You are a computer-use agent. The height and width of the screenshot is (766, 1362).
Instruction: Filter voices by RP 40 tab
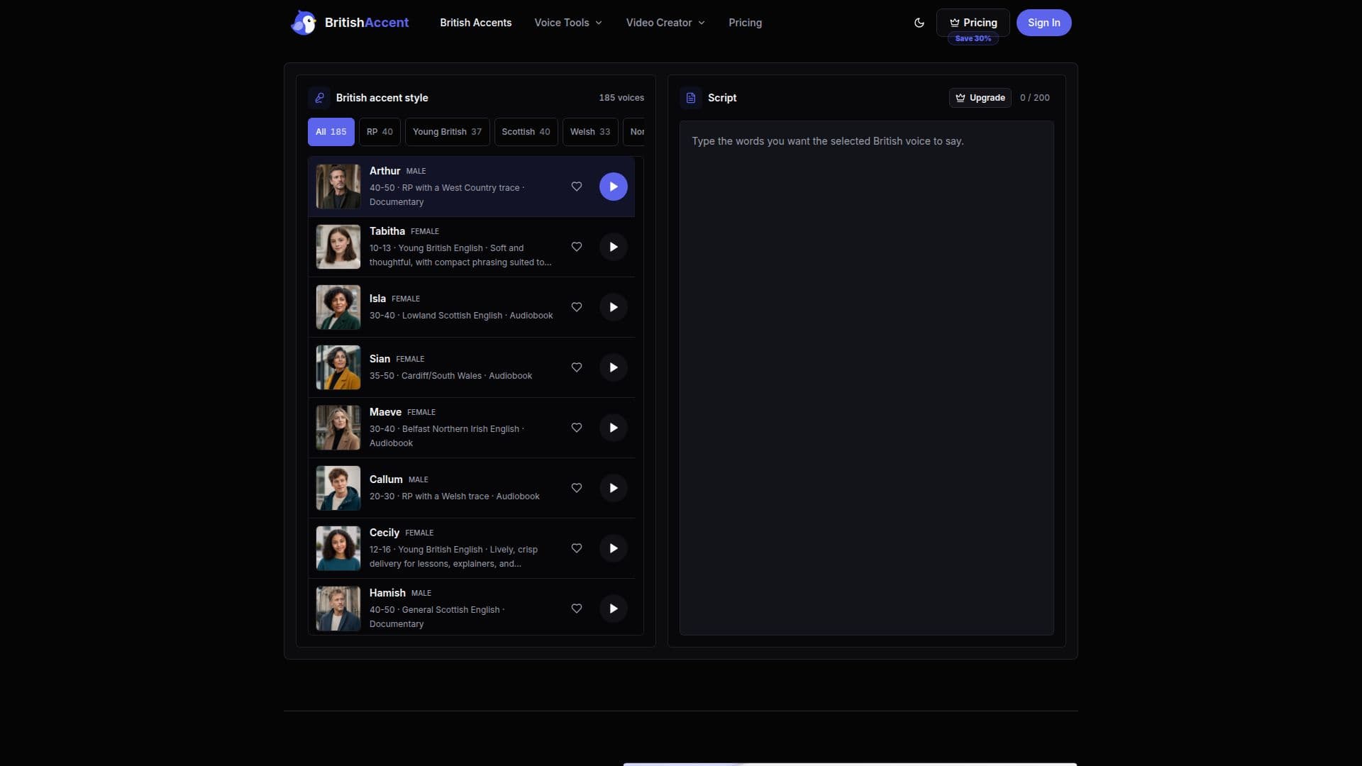pyautogui.click(x=380, y=132)
